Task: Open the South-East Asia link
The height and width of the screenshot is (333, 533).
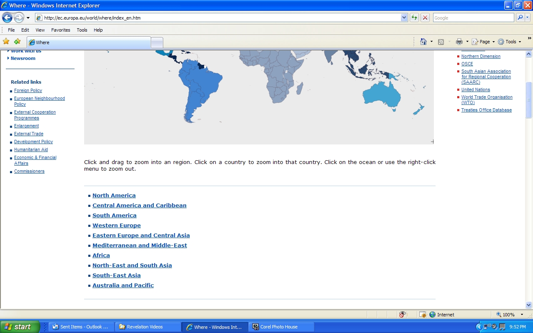Action: [x=117, y=275]
